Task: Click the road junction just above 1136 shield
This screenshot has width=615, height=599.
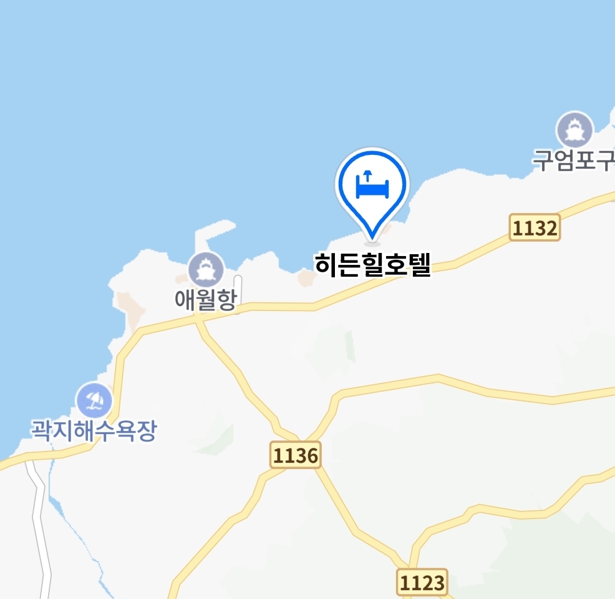Action: coord(302,438)
